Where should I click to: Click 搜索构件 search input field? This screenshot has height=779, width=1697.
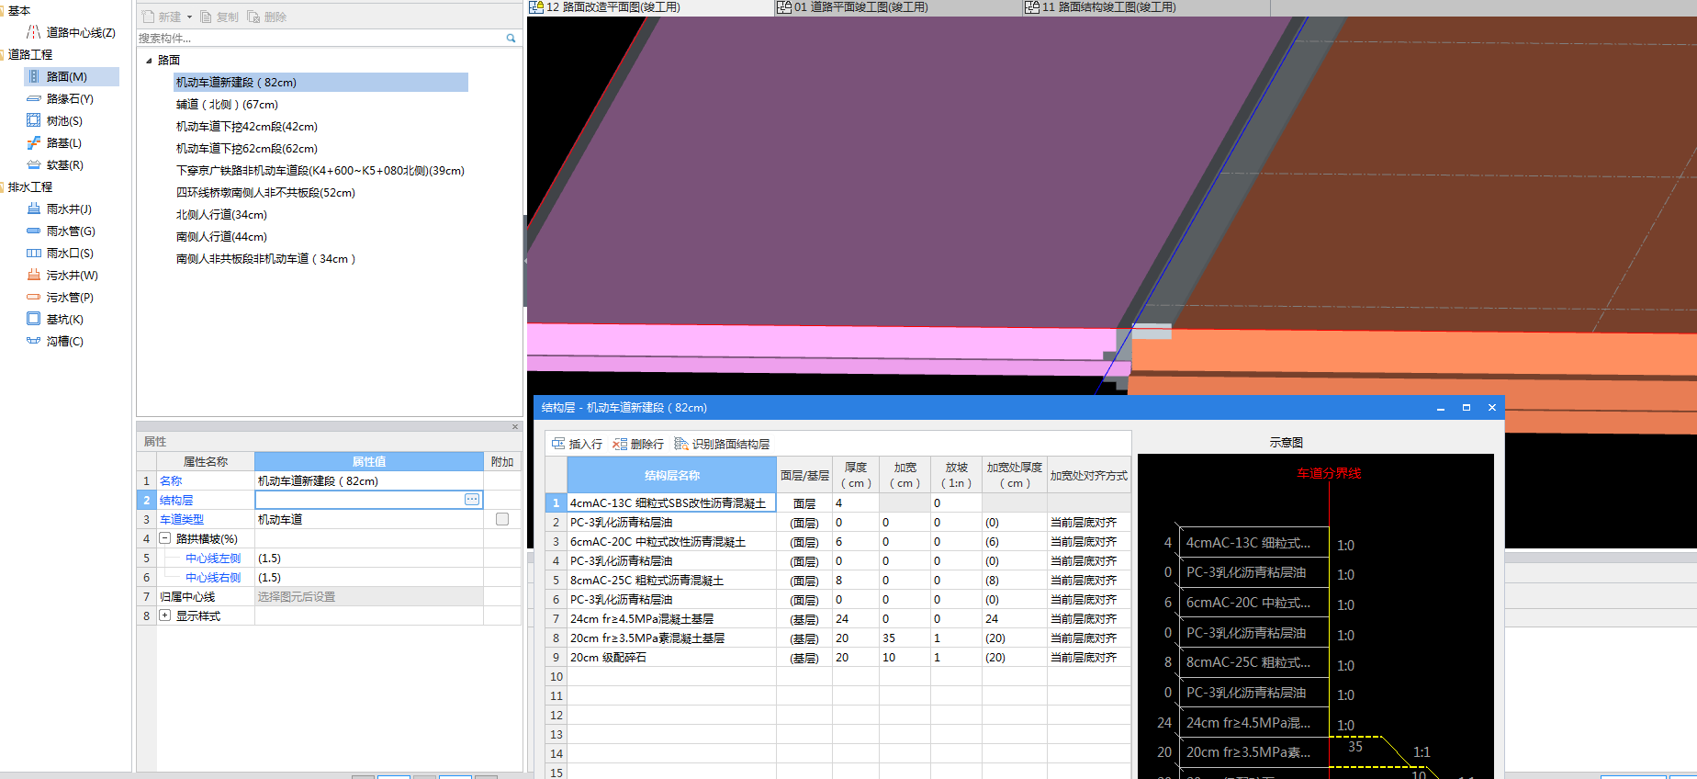[320, 38]
